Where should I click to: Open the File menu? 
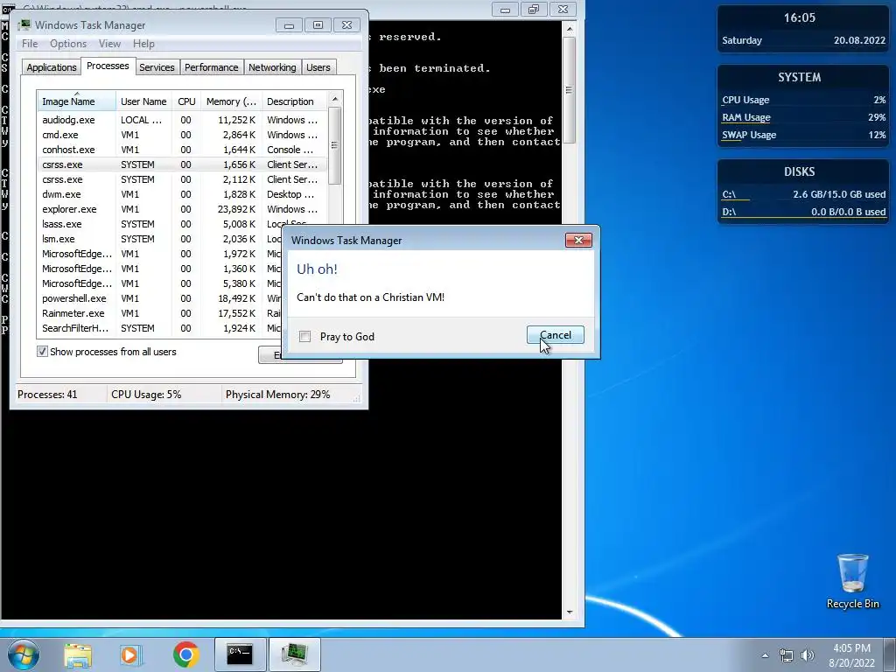[30, 44]
